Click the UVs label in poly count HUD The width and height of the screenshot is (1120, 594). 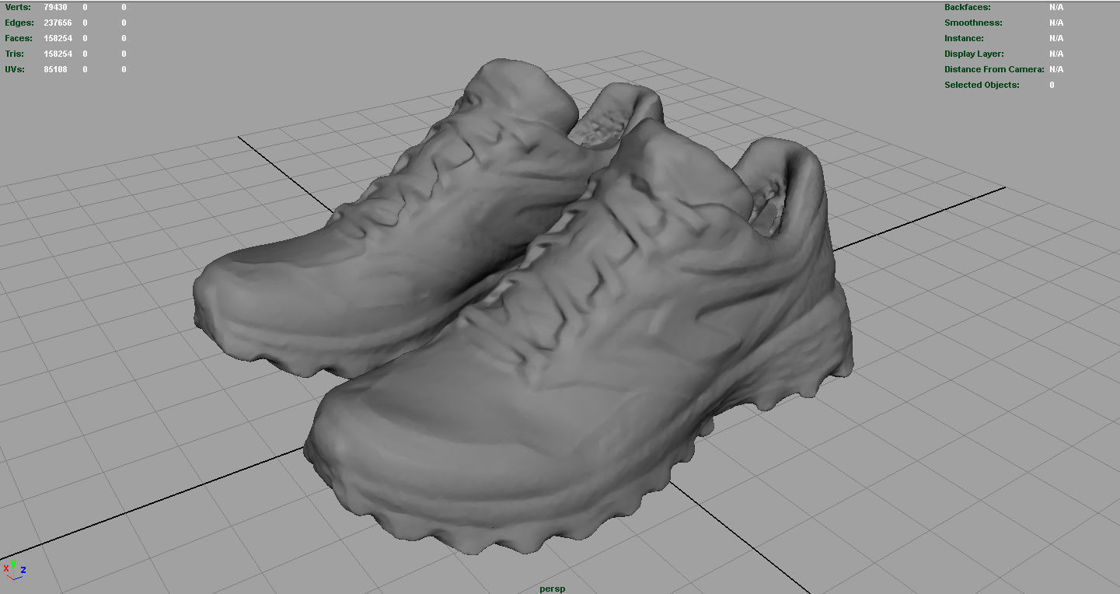(15, 69)
